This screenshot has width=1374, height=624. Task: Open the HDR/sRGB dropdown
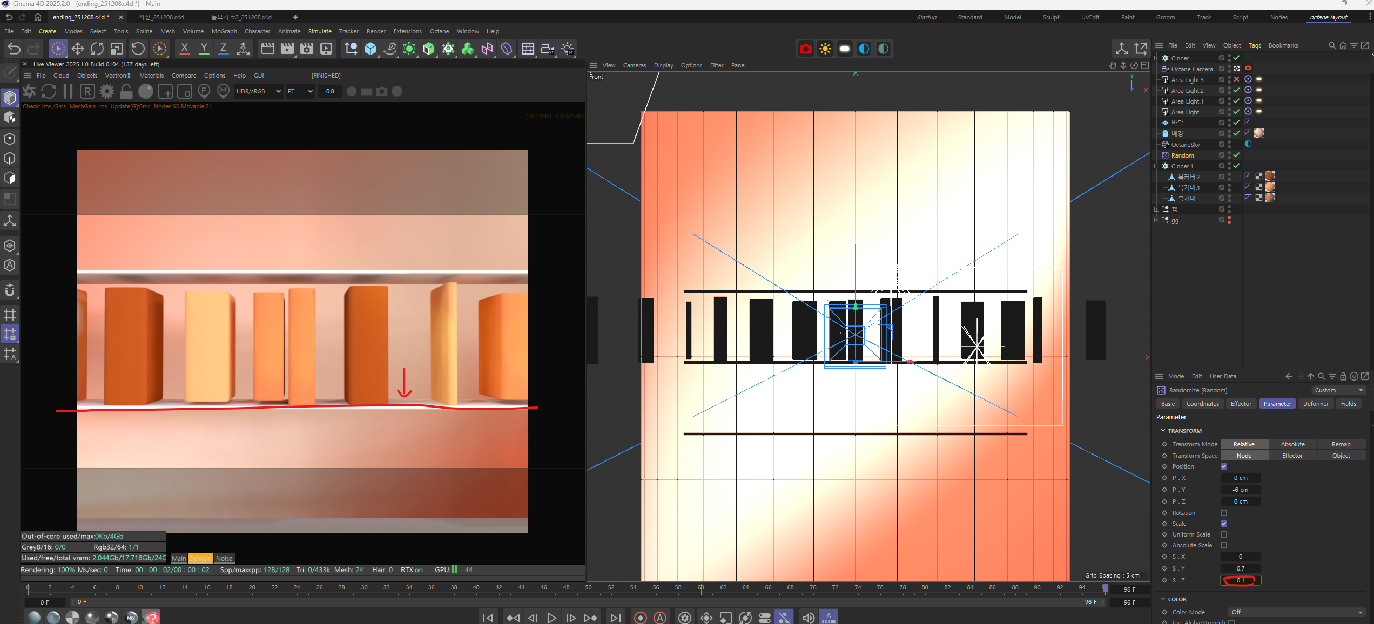click(x=258, y=91)
